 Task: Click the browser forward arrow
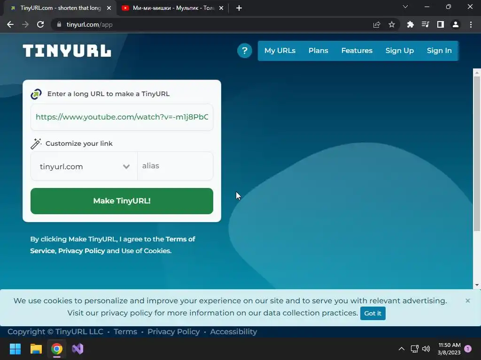pos(25,24)
